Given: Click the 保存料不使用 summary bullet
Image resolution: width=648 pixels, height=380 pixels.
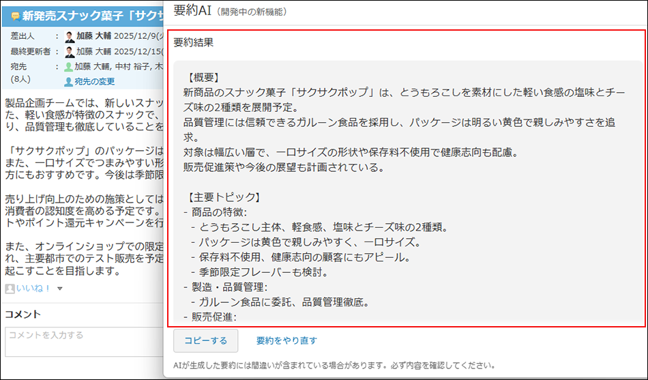Looking at the screenshot, I should (x=300, y=257).
